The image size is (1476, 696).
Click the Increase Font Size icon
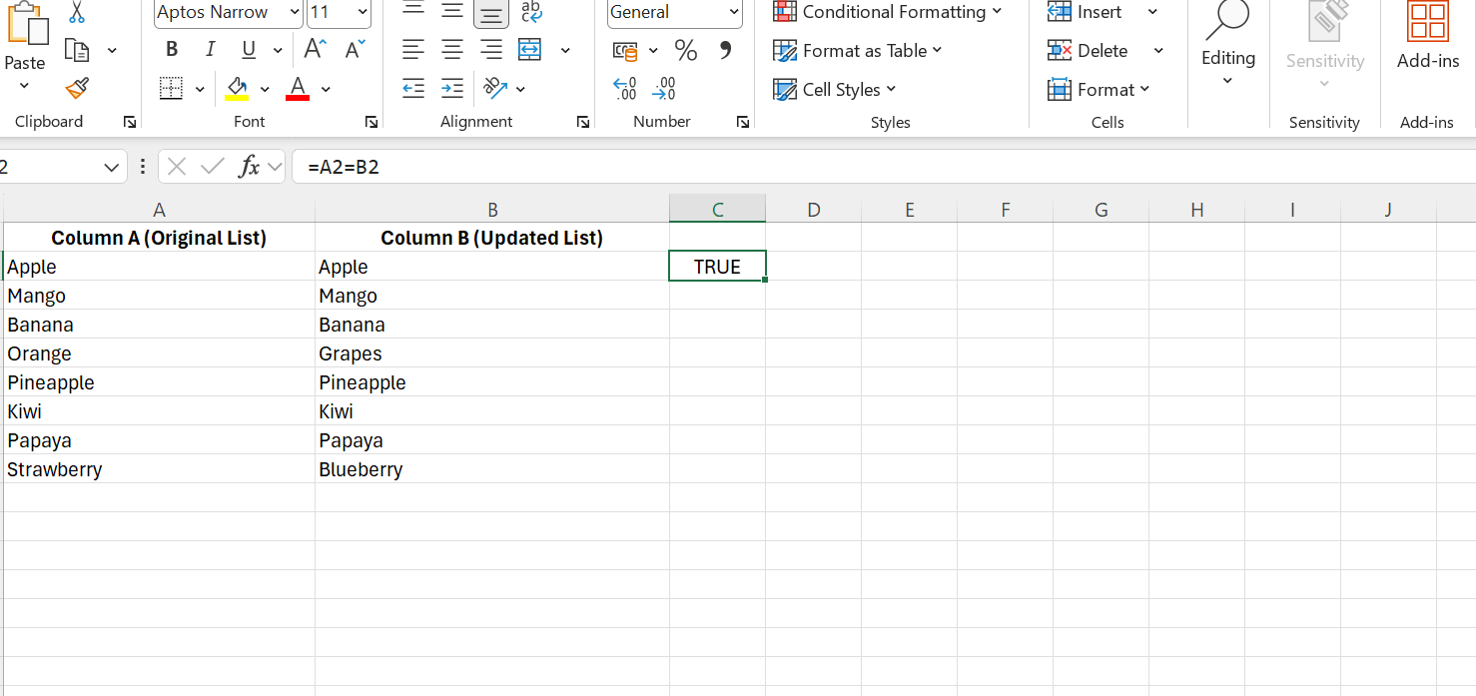click(315, 50)
